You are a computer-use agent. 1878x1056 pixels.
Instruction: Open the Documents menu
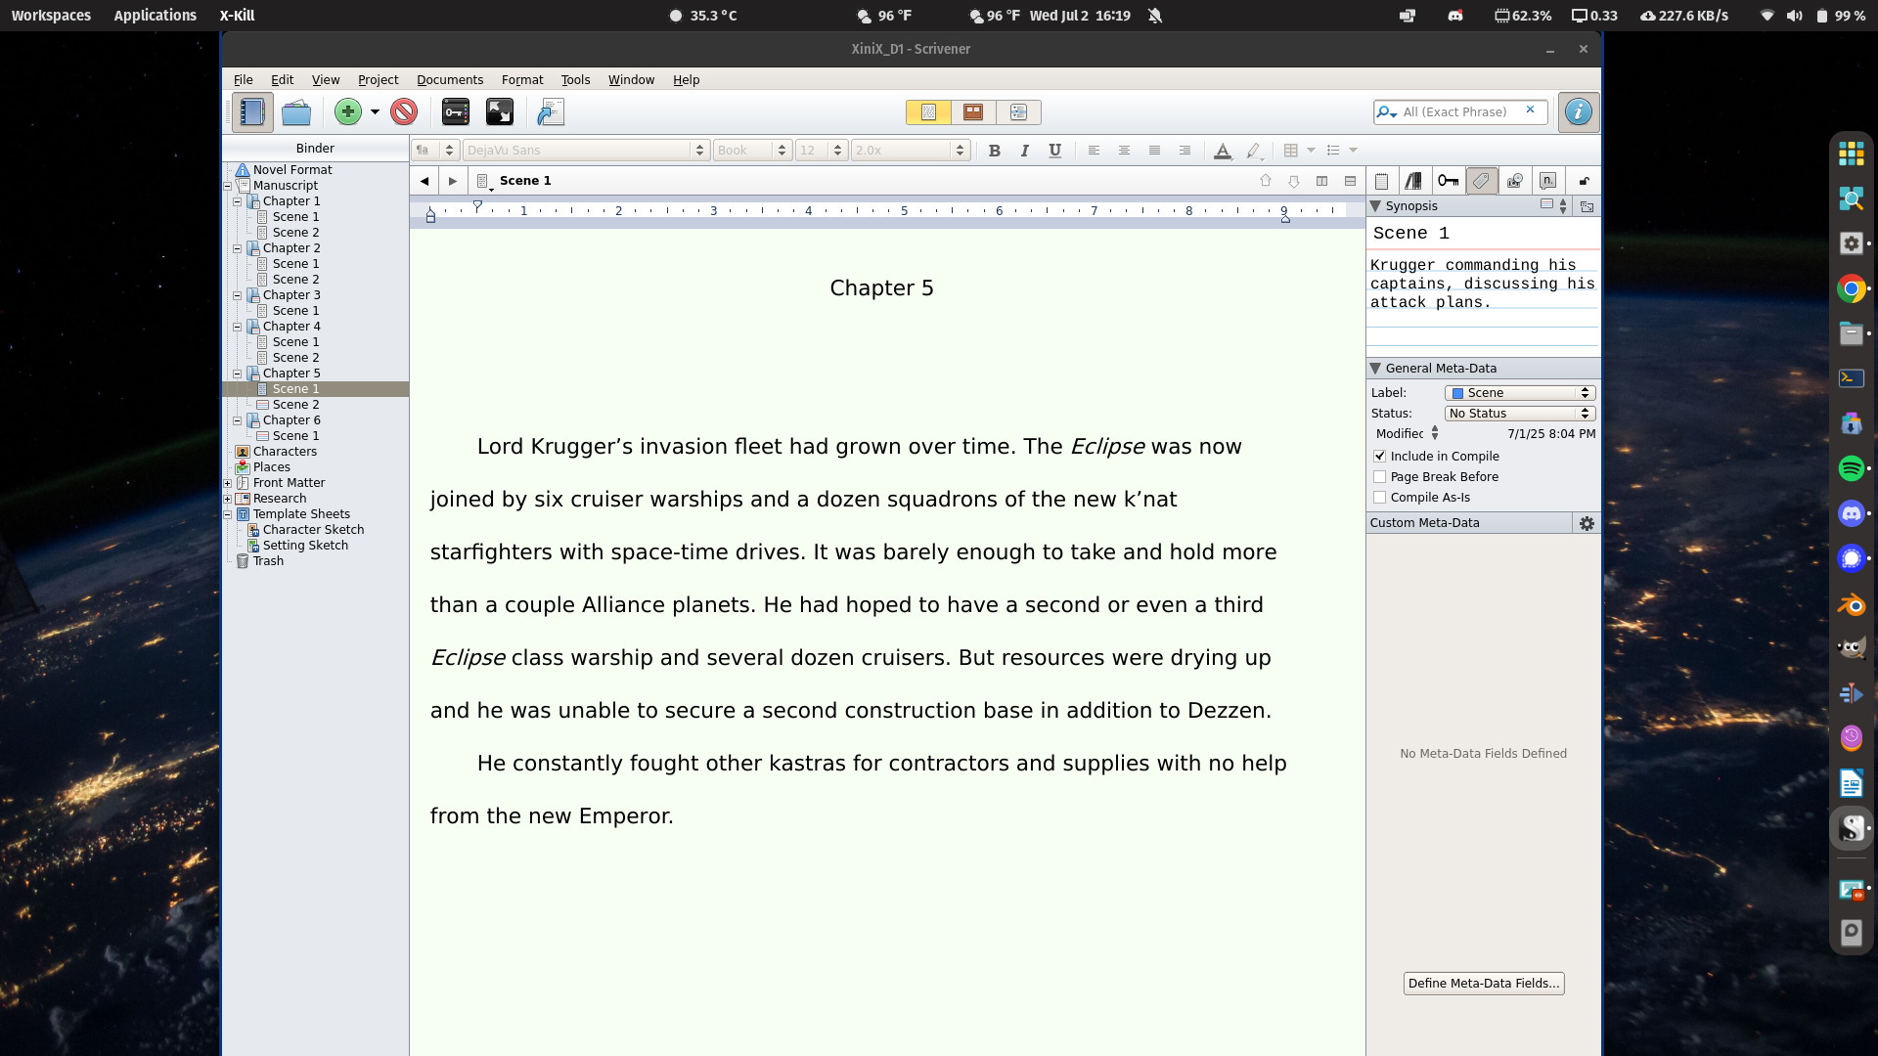[449, 80]
